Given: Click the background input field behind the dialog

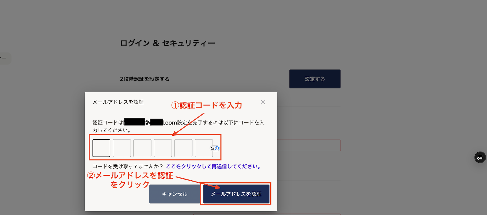Looking at the screenshot, I should (309, 145).
